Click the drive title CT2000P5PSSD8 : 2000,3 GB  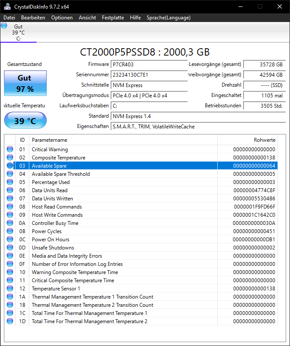(x=145, y=52)
